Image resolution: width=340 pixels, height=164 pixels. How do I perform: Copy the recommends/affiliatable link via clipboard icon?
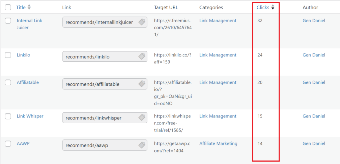142,84
